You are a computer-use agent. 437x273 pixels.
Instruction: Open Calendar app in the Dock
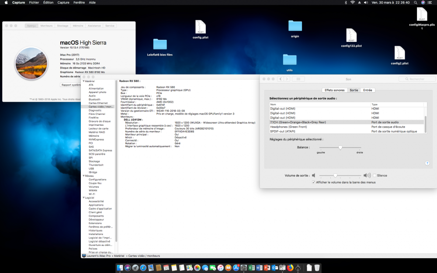[x=166, y=268]
